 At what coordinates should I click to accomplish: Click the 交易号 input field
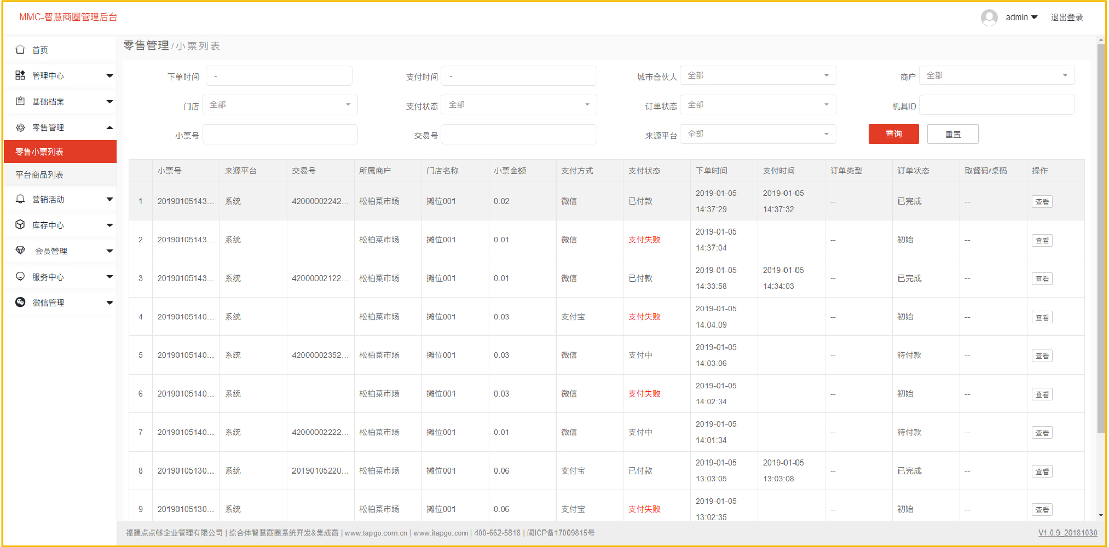click(519, 134)
